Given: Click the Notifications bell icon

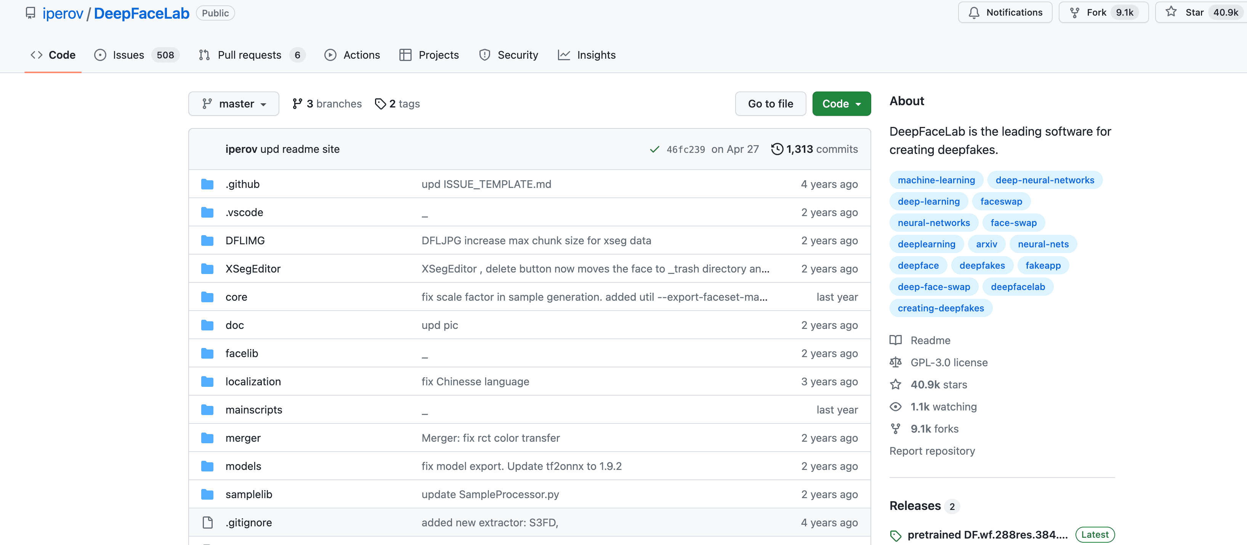Looking at the screenshot, I should pos(974,13).
